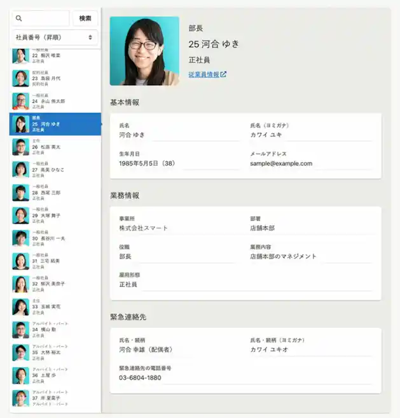Open the 社員番号（昇順） sort dropdown
Image resolution: width=400 pixels, height=418 pixels.
point(55,37)
